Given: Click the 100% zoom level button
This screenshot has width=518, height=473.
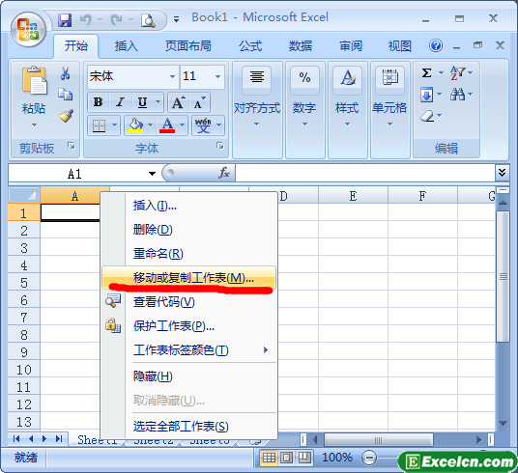Looking at the screenshot, I should (336, 458).
